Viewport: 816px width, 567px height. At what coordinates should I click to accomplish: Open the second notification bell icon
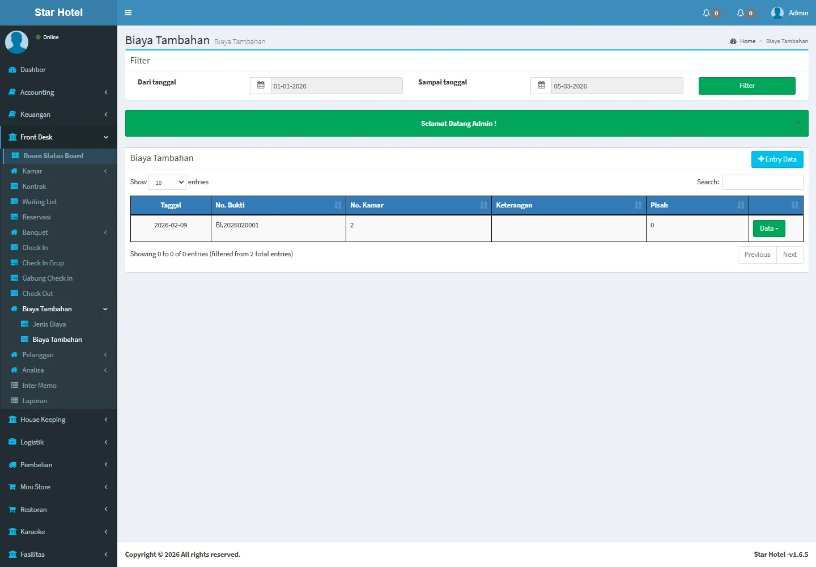coord(740,12)
